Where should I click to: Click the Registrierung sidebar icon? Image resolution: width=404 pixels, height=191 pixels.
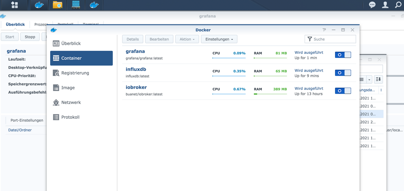tap(56, 73)
